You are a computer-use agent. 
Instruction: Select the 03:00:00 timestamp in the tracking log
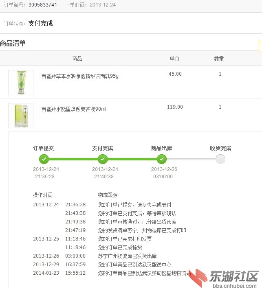[x=75, y=256]
